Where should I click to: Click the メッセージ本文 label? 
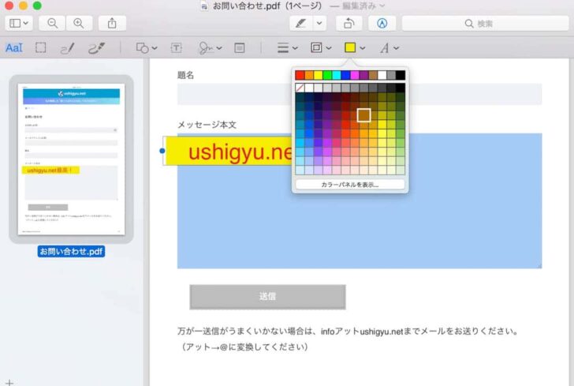[x=207, y=125]
